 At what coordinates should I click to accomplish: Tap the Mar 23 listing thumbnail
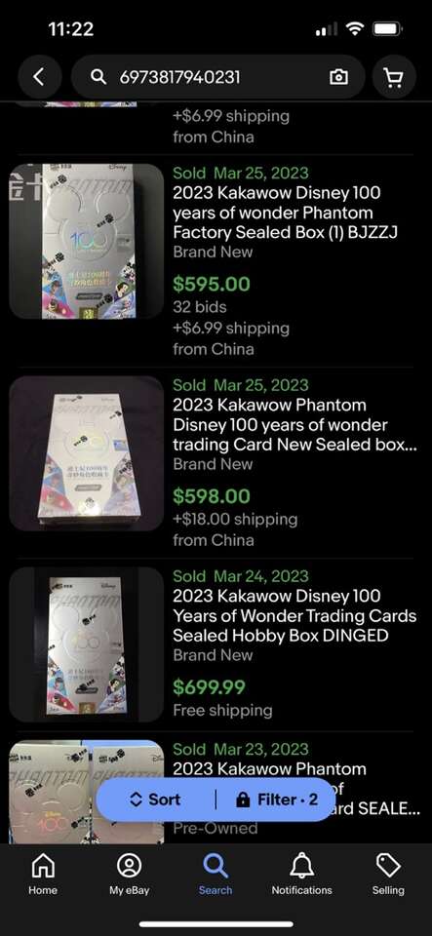coord(87,792)
